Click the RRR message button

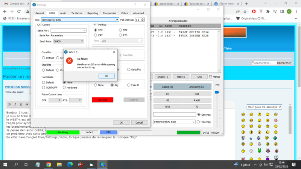(x=167, y=107)
